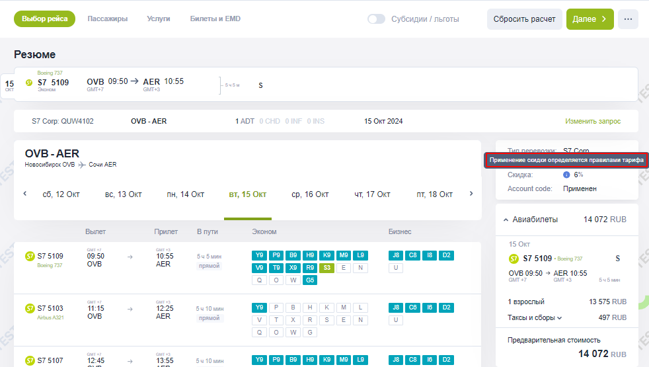The height and width of the screenshot is (367, 649).
Task: Open the three-dots more options menu
Action: [628, 19]
